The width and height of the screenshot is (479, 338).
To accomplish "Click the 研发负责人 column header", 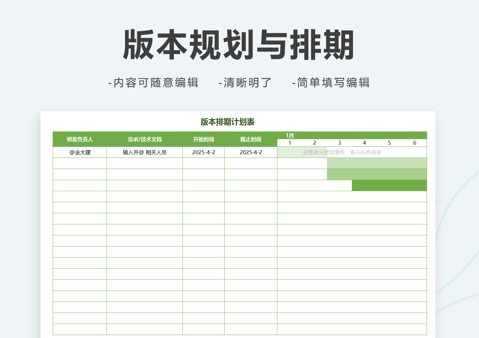I will pyautogui.click(x=80, y=139).
